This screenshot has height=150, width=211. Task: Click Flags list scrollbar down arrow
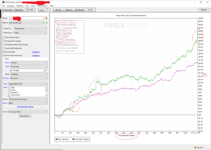click(46, 95)
